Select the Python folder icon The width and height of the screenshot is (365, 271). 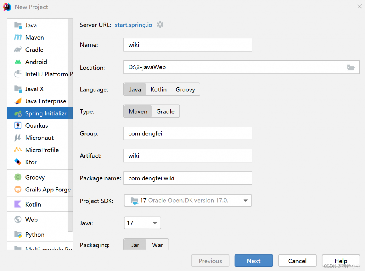coord(18,235)
